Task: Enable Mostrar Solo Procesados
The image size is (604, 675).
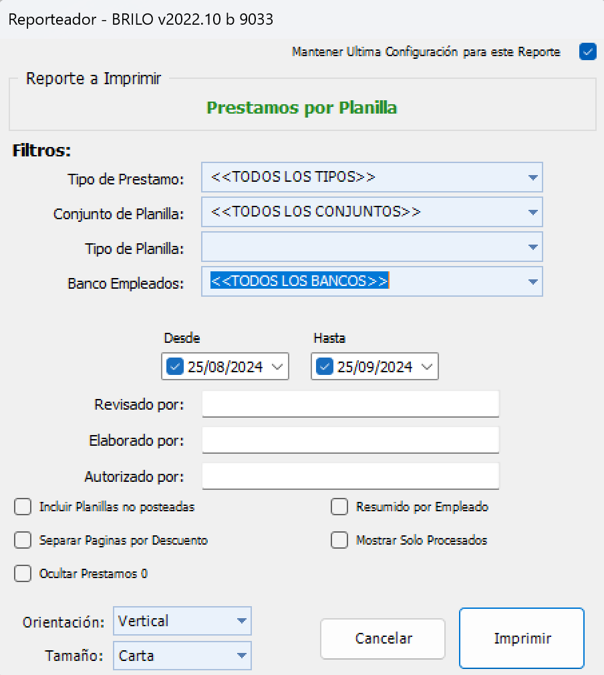Action: pos(339,540)
